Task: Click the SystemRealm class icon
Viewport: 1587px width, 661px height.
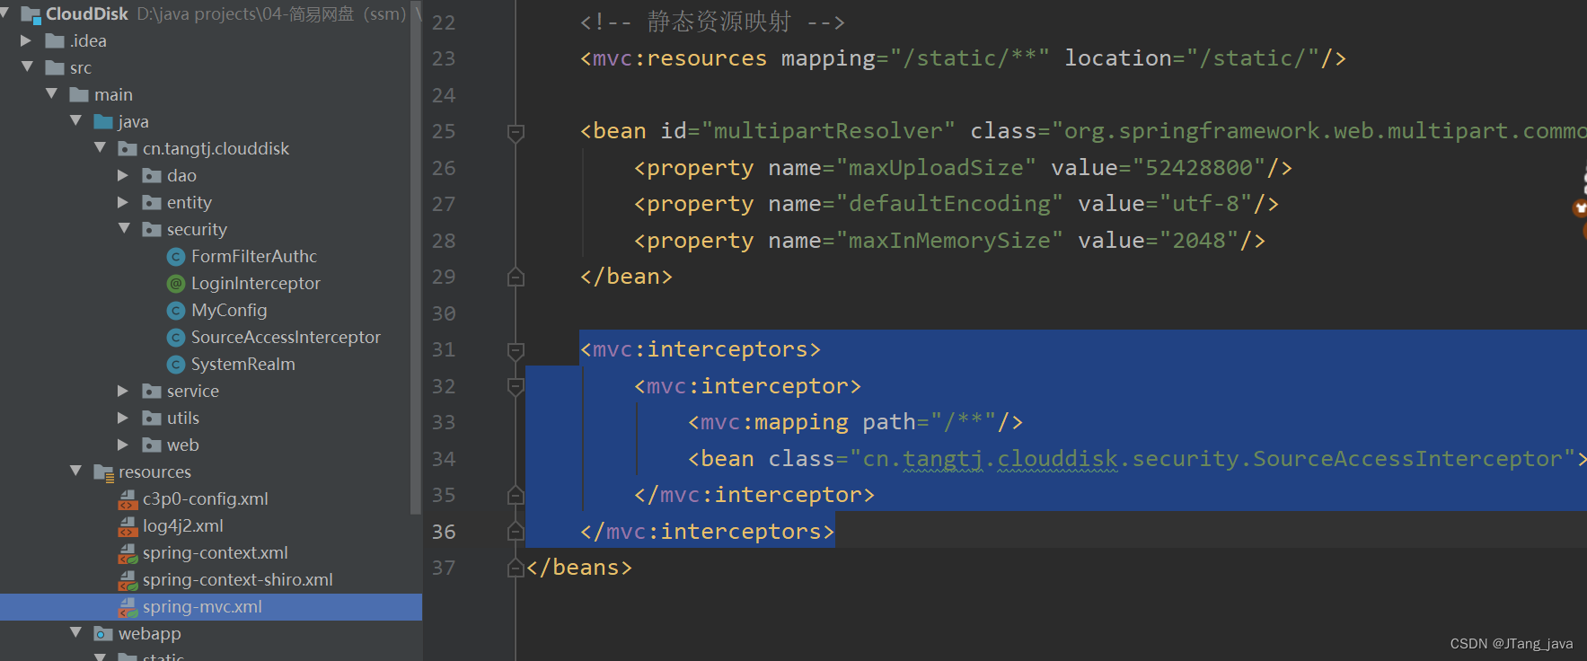Action: click(x=176, y=365)
